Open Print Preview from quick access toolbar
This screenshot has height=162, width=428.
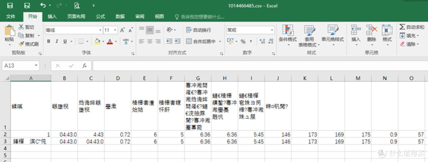77,6
